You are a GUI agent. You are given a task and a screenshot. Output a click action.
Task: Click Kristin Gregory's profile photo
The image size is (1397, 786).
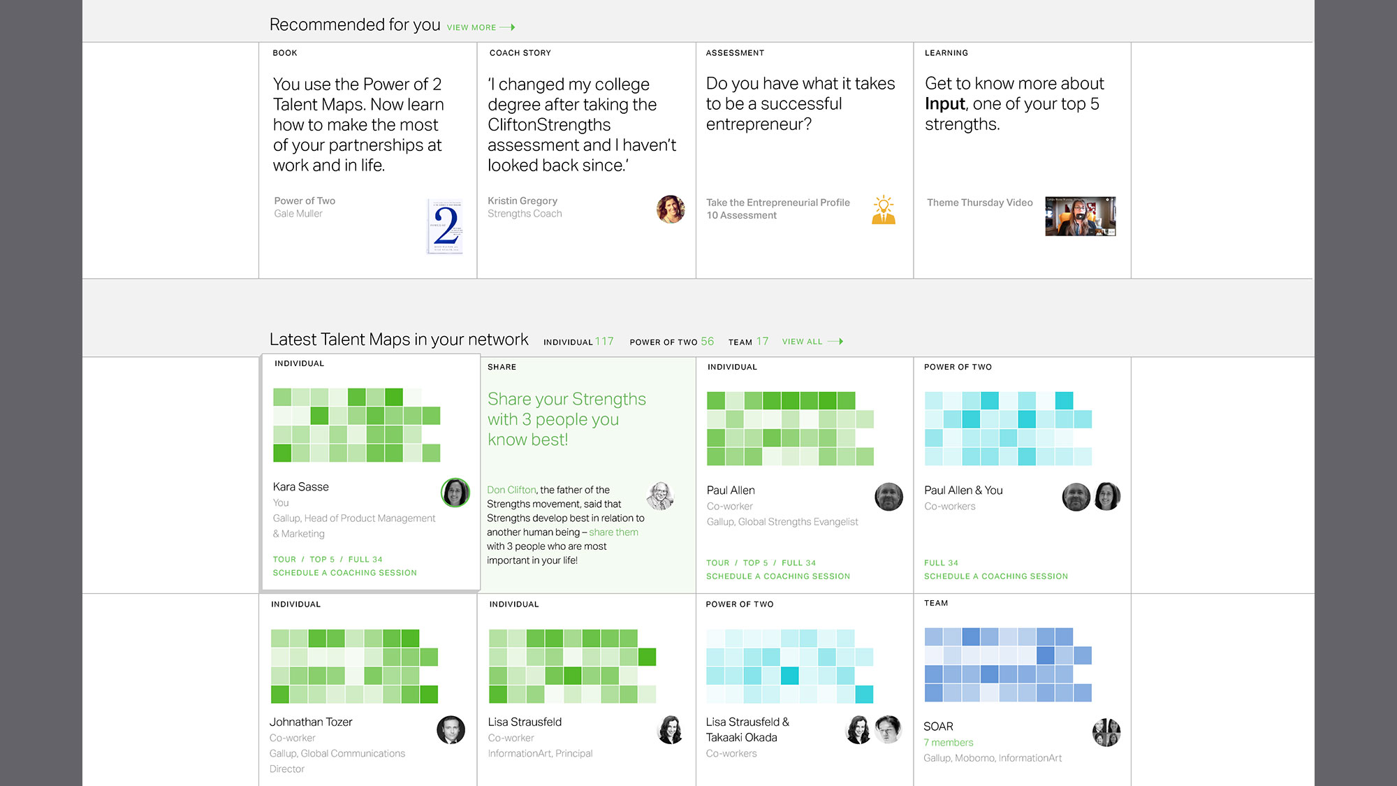pyautogui.click(x=671, y=210)
